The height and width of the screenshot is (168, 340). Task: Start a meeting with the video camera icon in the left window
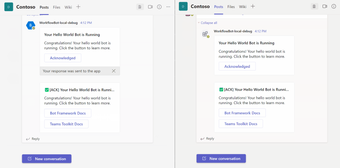pos(150,7)
